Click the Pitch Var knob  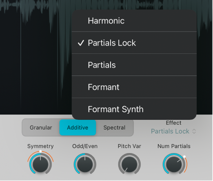click(x=129, y=164)
